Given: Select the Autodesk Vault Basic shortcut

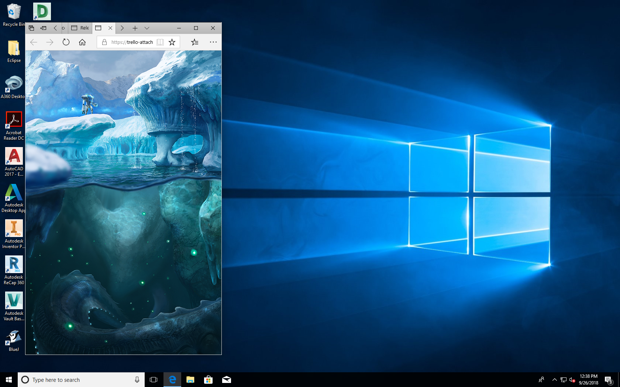Looking at the screenshot, I should click(14, 306).
